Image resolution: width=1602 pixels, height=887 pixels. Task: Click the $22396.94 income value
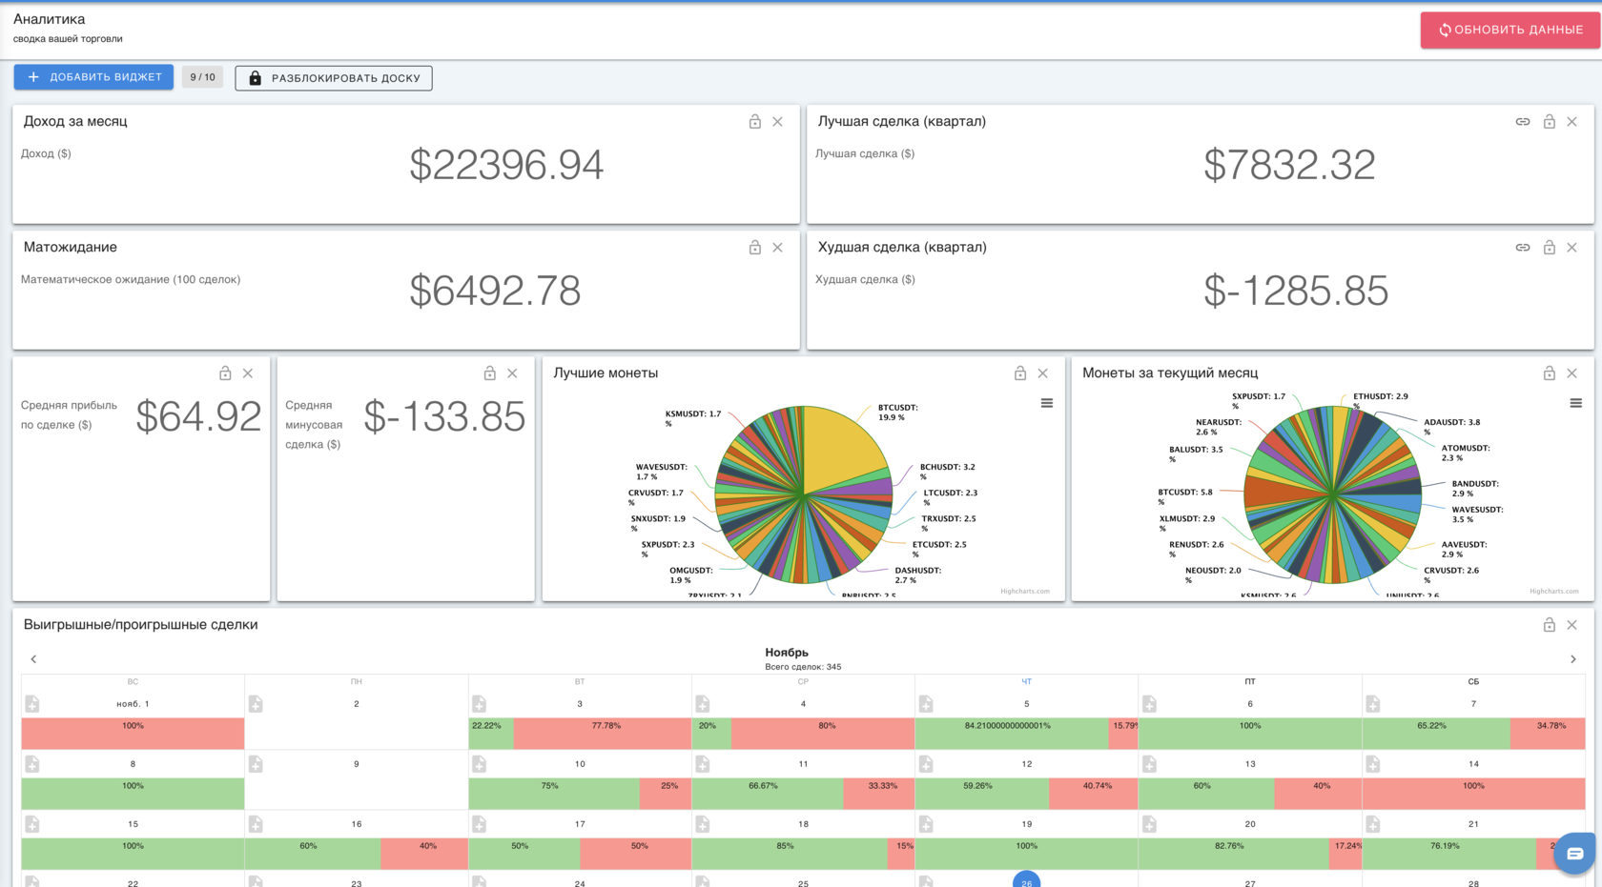tap(506, 165)
